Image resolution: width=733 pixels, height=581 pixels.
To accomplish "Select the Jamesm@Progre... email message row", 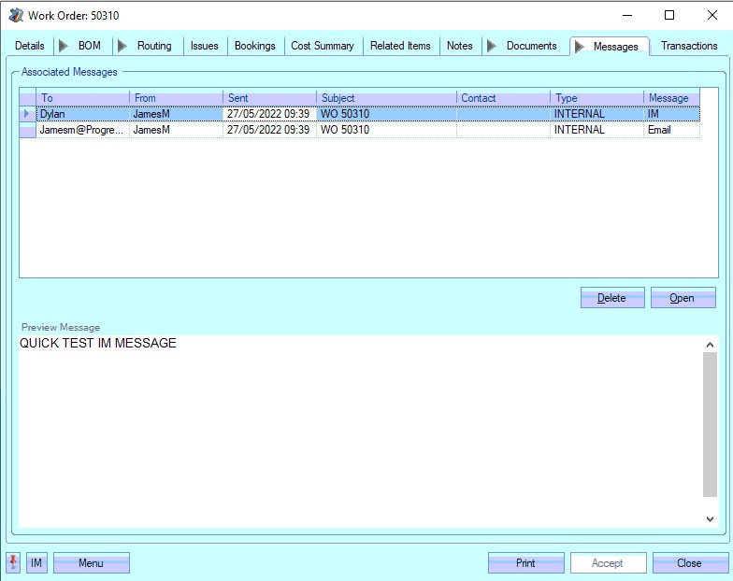I will pyautogui.click(x=82, y=131).
